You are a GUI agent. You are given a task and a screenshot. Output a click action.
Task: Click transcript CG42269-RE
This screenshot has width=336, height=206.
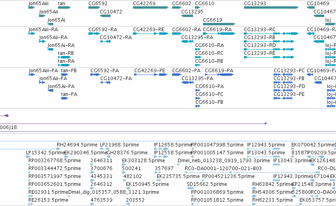point(149,30)
